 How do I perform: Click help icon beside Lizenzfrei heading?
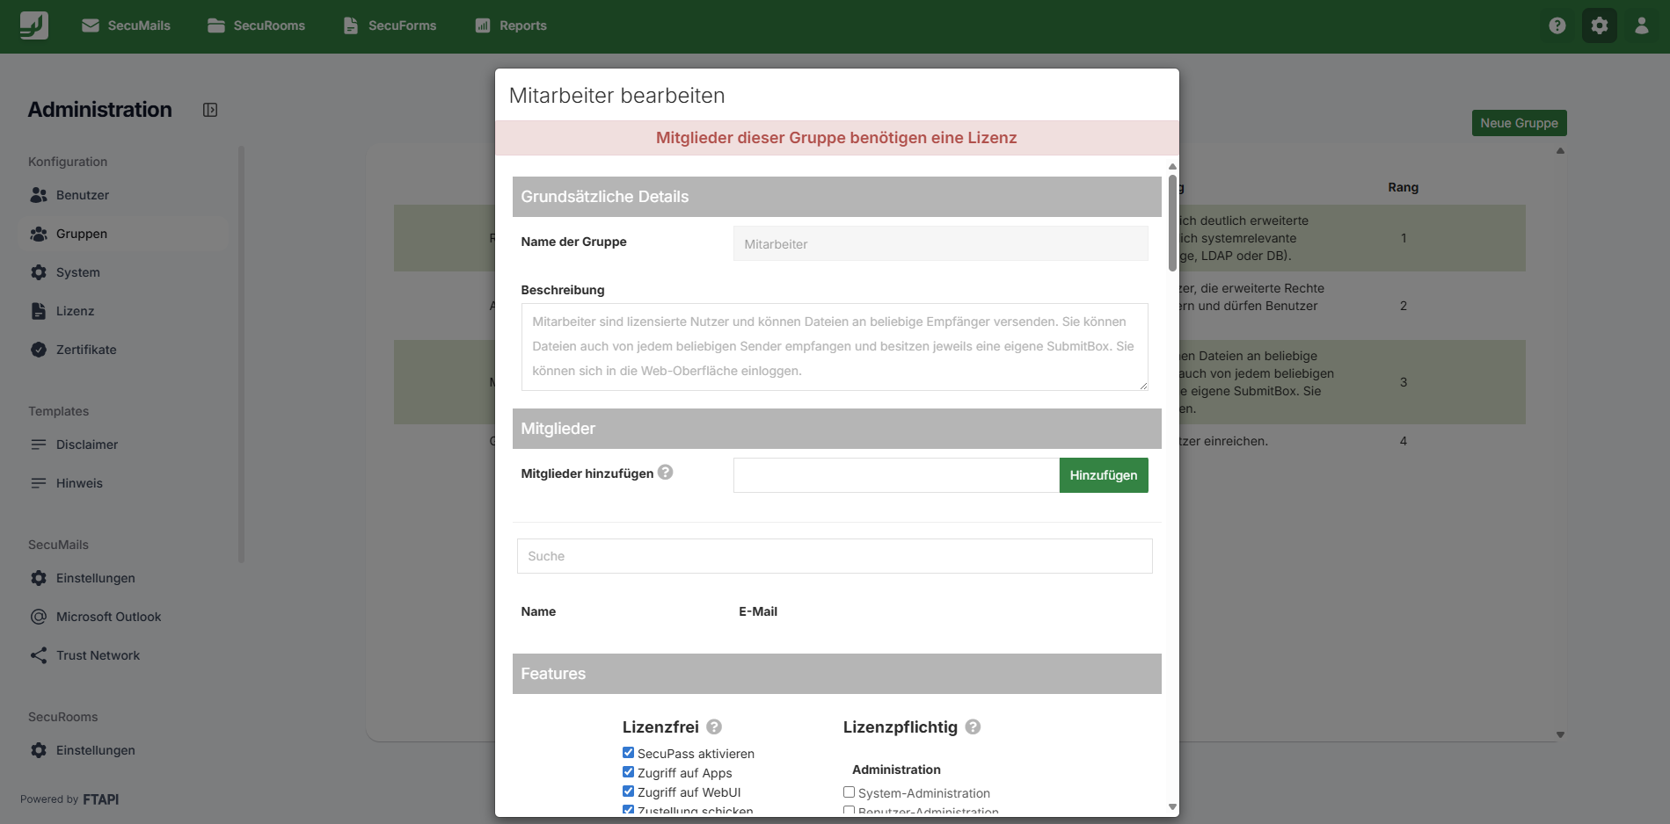(714, 727)
